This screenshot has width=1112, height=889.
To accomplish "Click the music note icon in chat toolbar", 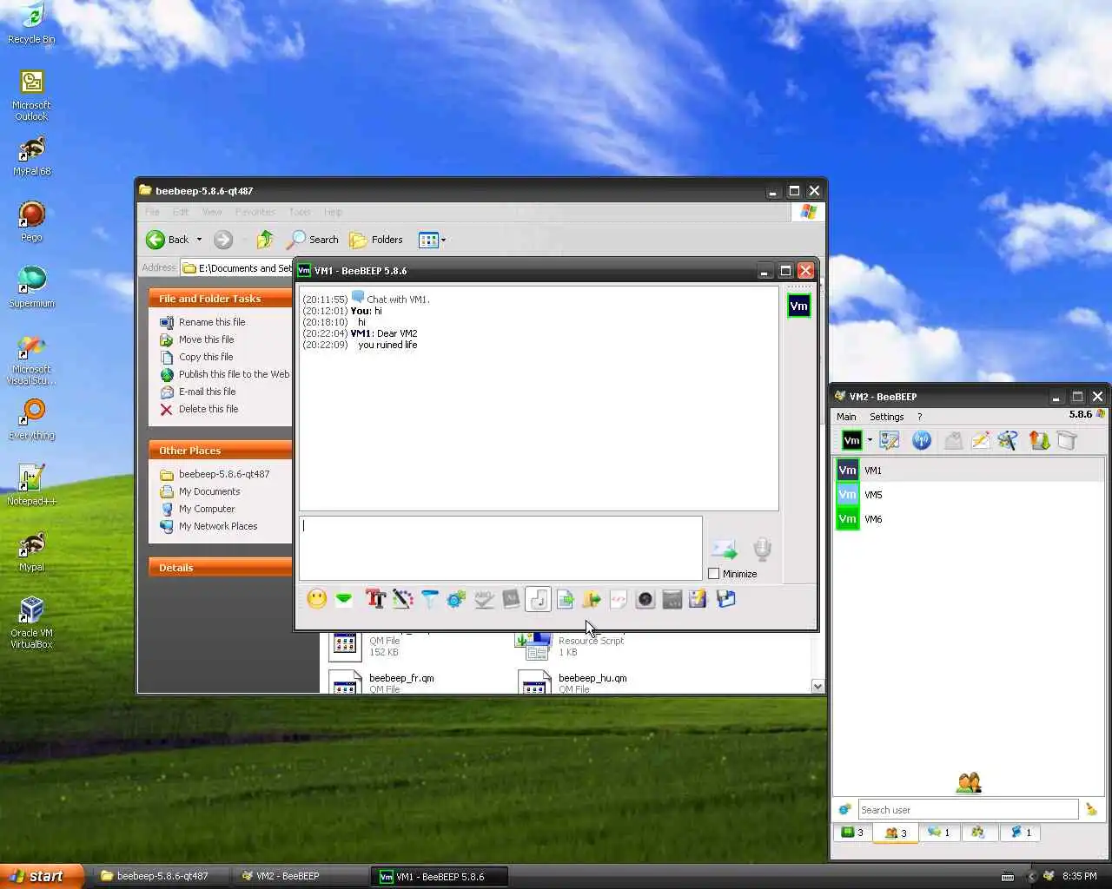I will tap(539, 599).
